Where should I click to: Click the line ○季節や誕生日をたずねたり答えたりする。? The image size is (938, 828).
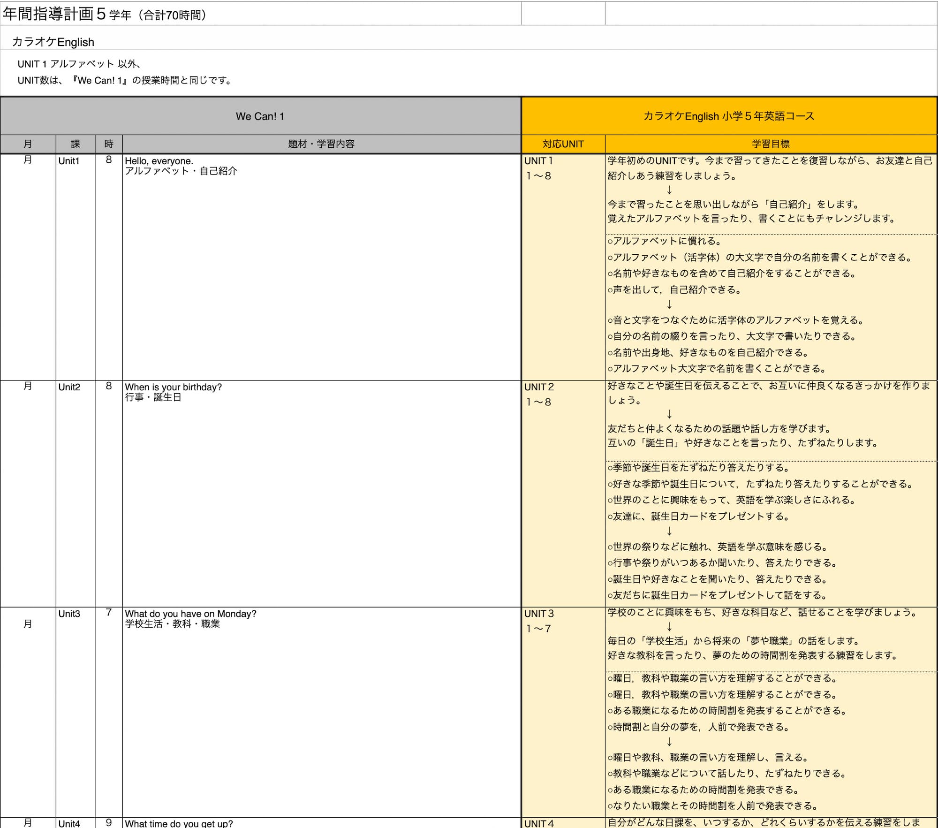click(699, 468)
